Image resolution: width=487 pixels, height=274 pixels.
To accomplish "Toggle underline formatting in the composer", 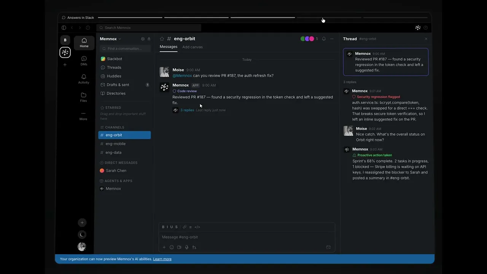I will coord(172,227).
